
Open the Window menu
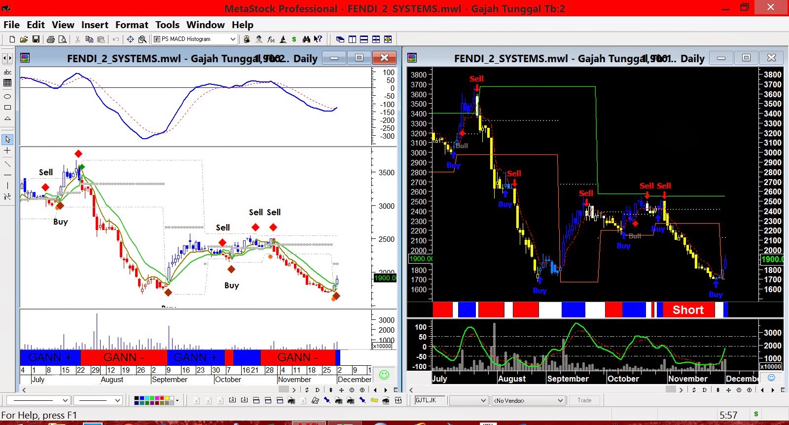point(206,25)
